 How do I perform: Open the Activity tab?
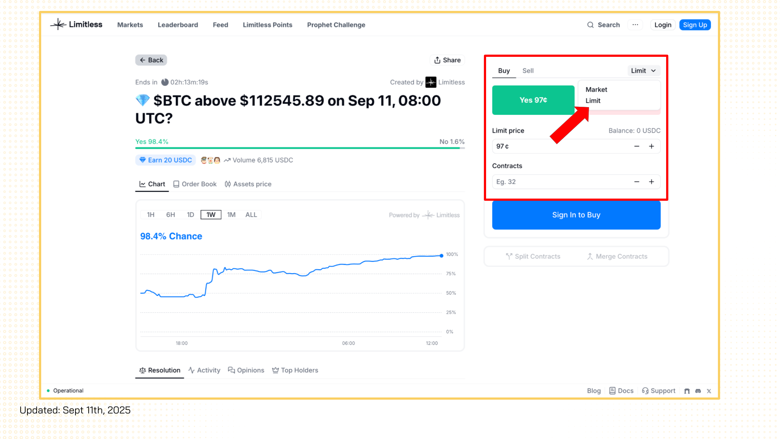pos(204,370)
